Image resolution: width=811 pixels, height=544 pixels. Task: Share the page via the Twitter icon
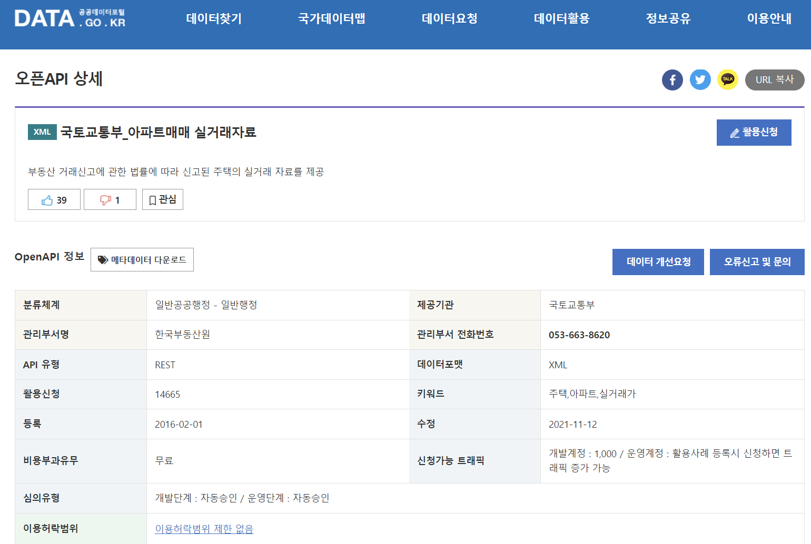700,79
